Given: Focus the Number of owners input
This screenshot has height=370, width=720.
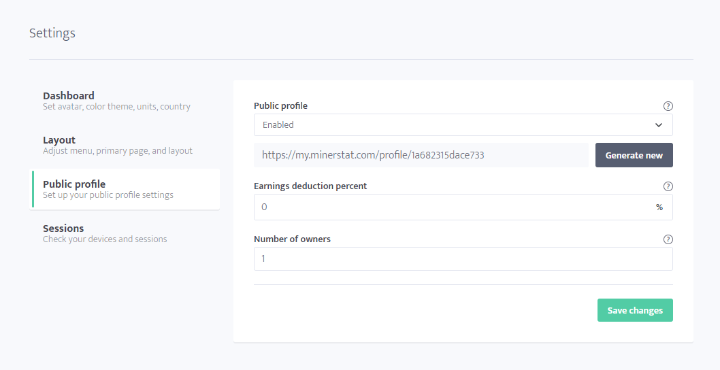Looking at the screenshot, I should pyautogui.click(x=463, y=259).
